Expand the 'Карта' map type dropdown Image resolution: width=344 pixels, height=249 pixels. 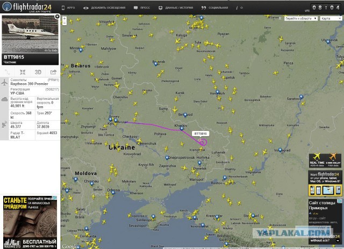click(331, 19)
